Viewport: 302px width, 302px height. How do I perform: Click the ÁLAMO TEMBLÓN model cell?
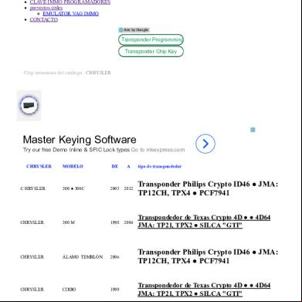tap(83, 257)
